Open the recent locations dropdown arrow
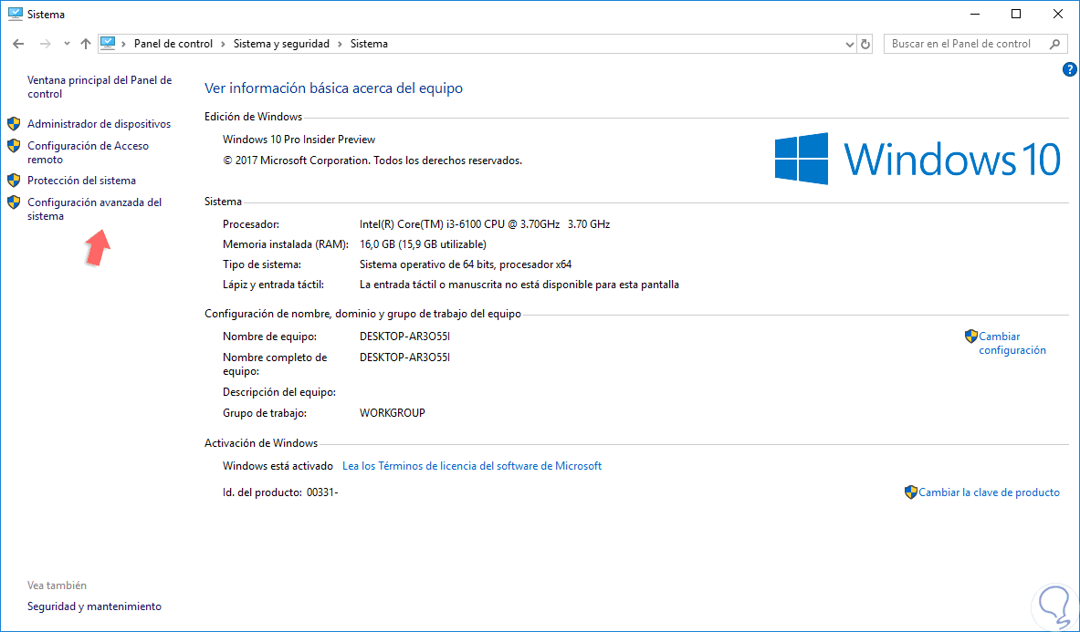 tap(66, 44)
